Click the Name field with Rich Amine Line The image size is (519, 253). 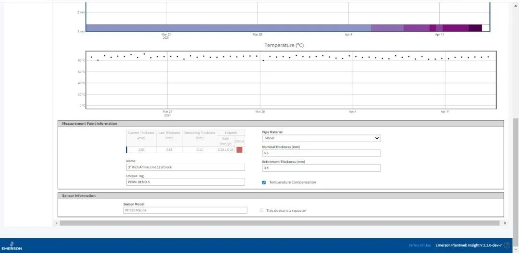pos(185,168)
